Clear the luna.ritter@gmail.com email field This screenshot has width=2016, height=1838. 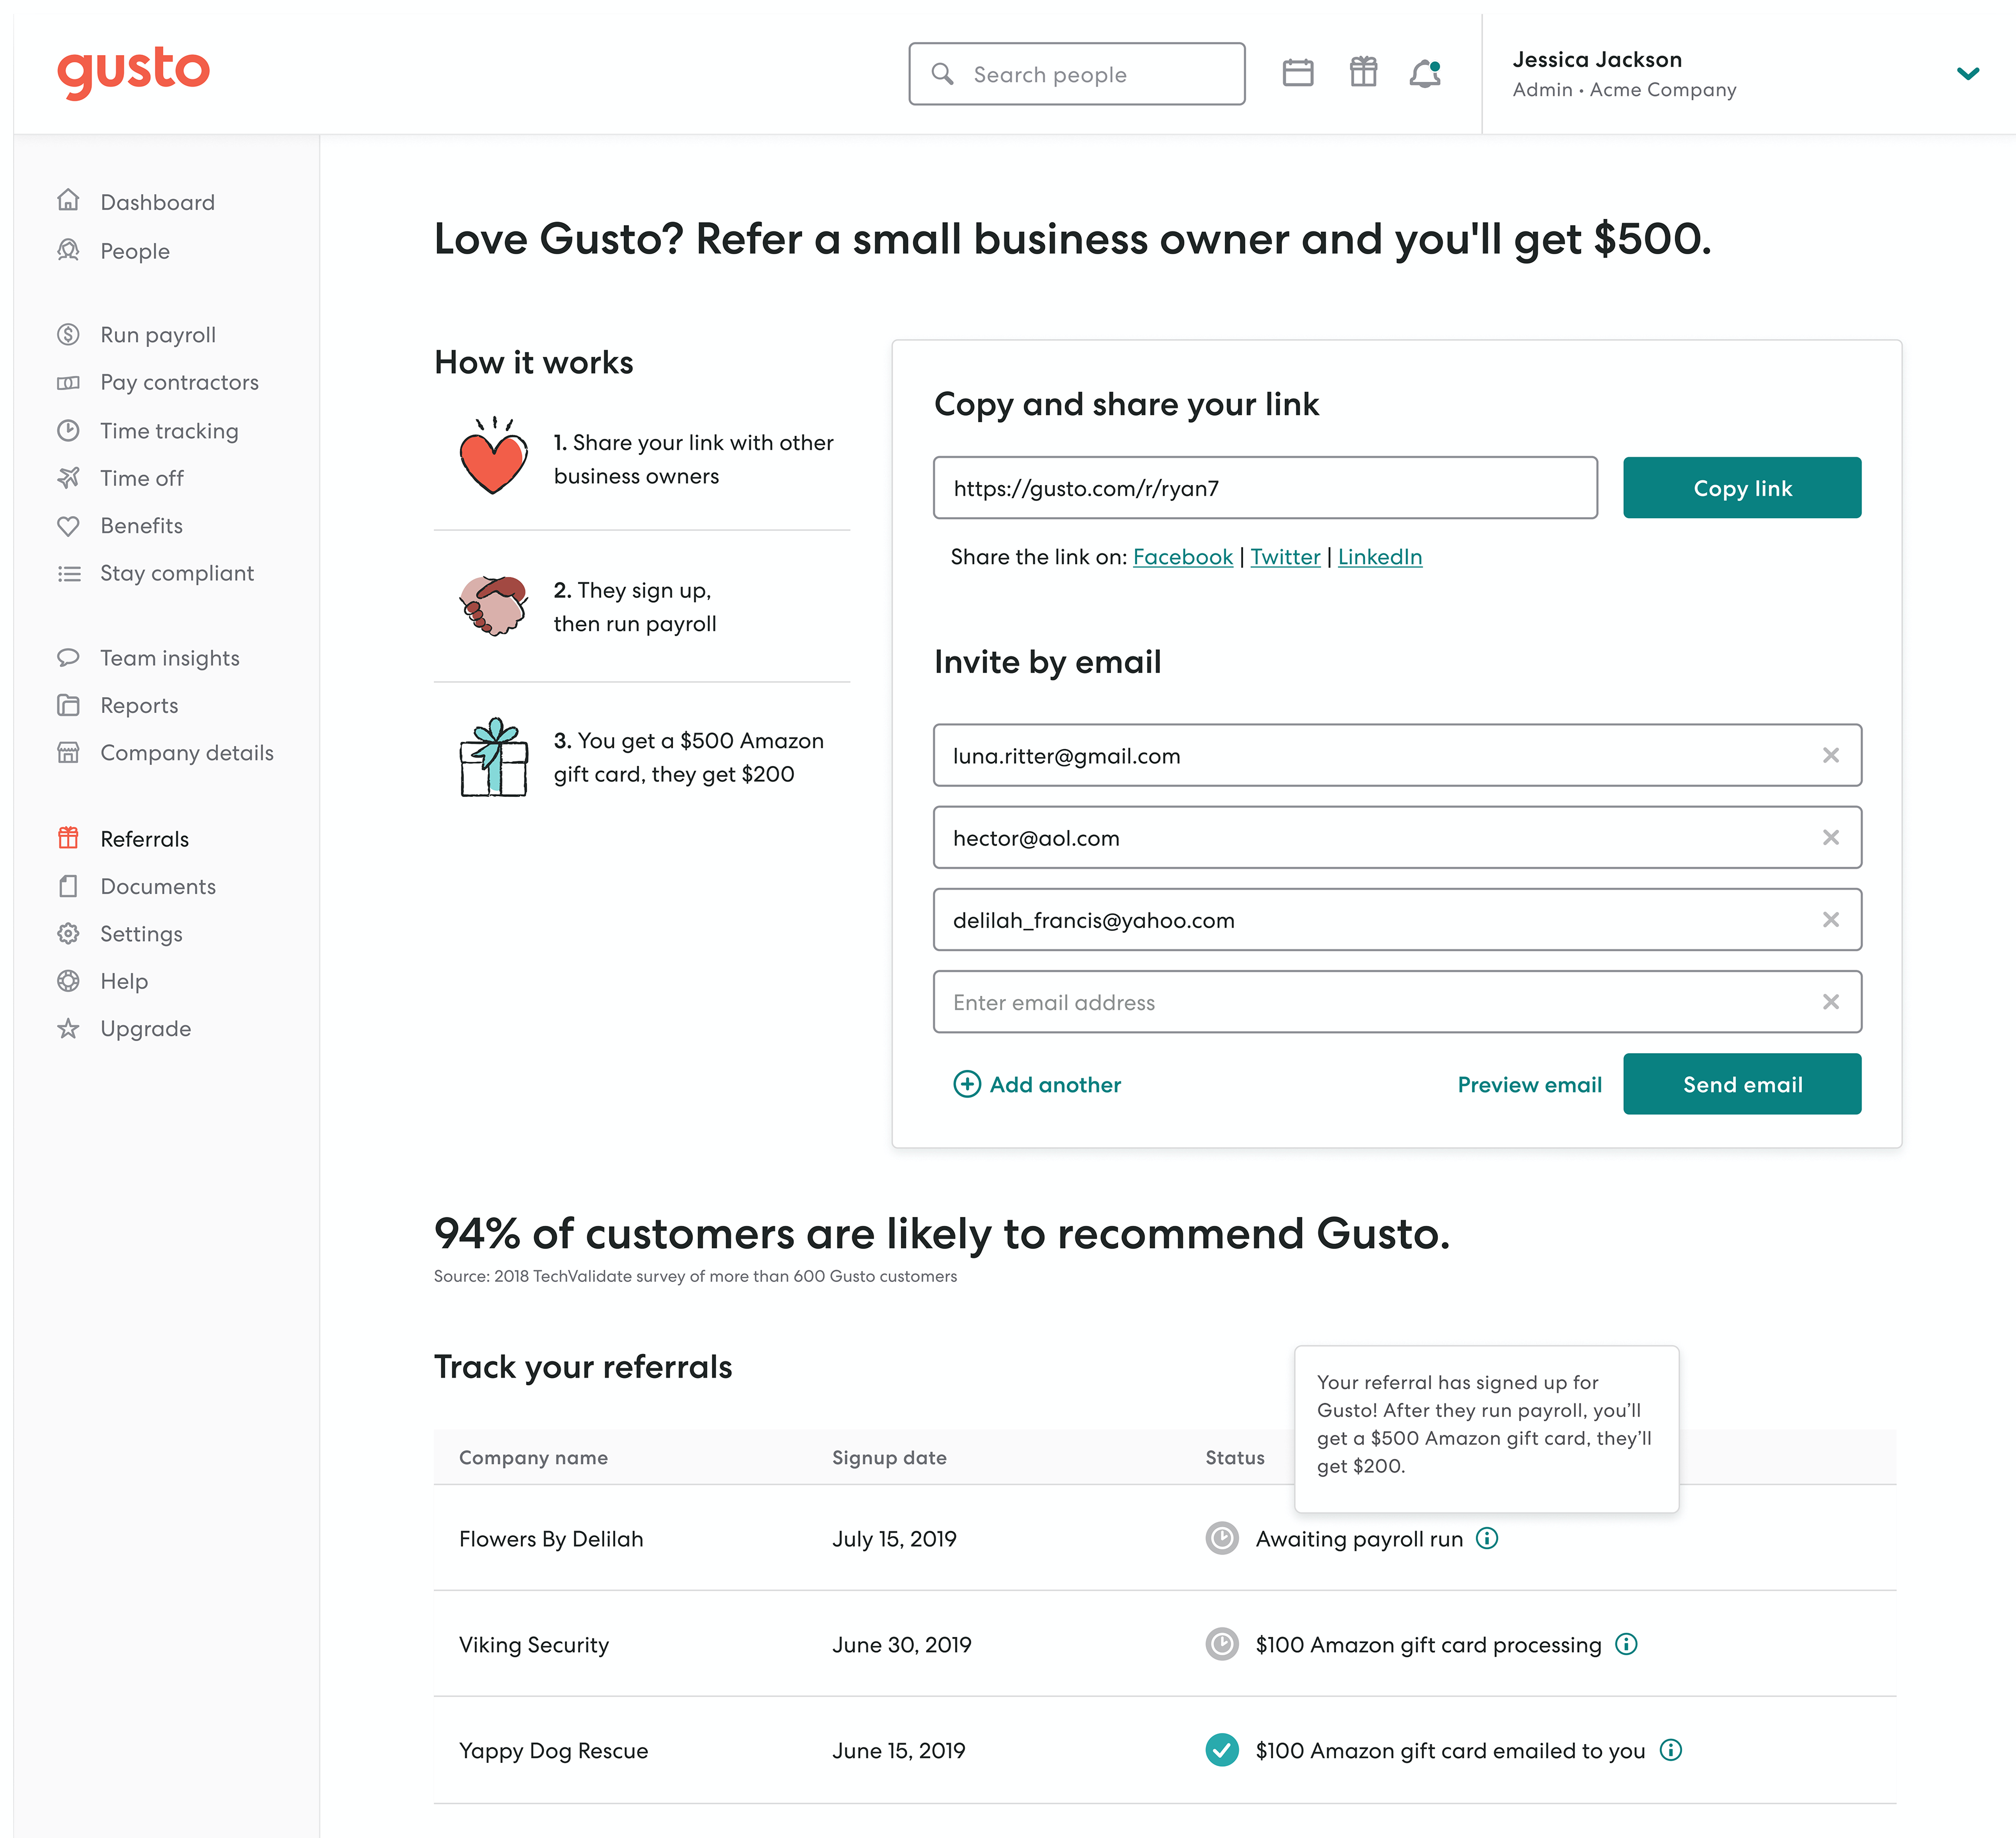click(x=1830, y=755)
